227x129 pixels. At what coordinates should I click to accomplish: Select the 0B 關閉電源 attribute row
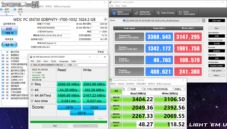tap(15, 86)
